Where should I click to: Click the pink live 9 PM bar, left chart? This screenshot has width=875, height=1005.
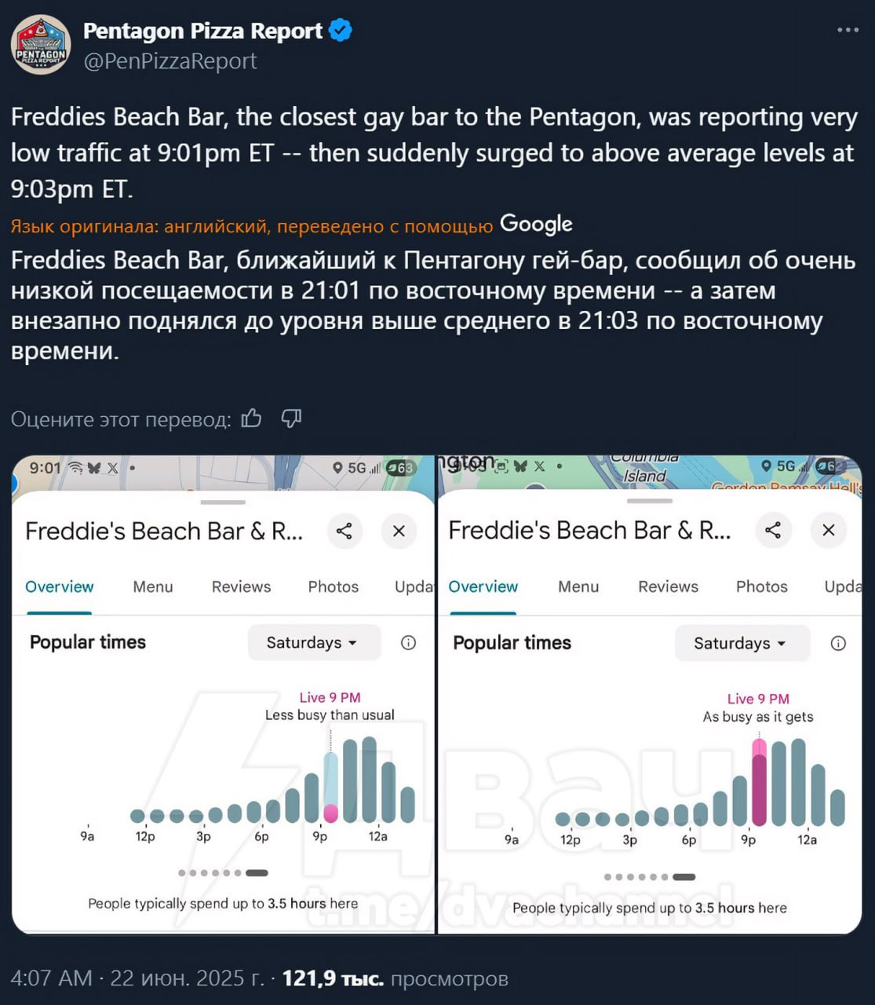(x=331, y=812)
